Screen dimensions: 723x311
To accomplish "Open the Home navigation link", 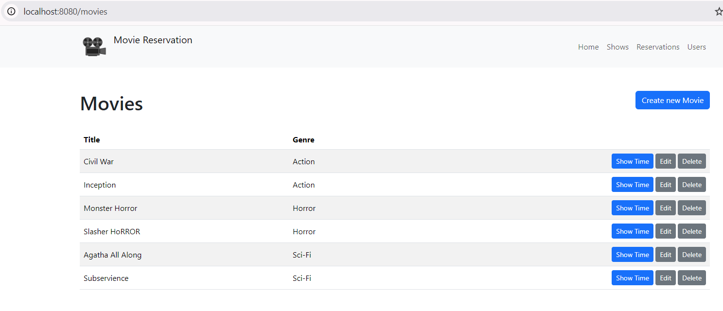I will click(x=588, y=47).
